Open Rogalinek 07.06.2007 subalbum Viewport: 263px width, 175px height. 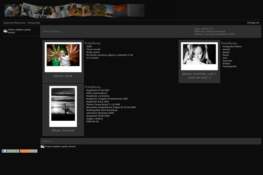point(98,90)
